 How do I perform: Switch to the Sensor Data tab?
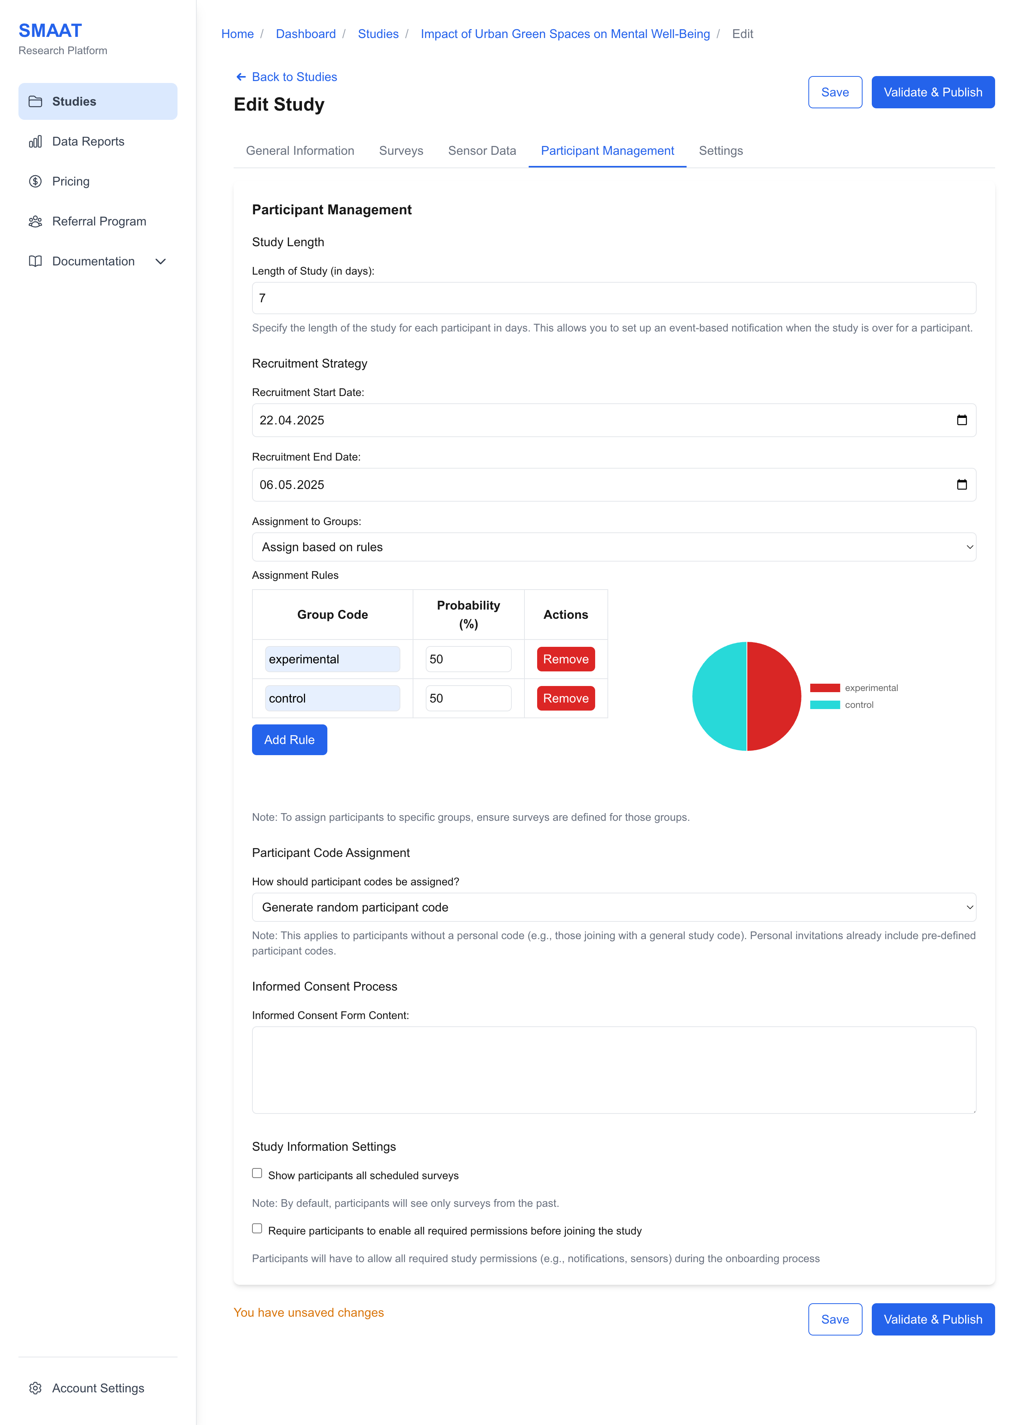[481, 151]
